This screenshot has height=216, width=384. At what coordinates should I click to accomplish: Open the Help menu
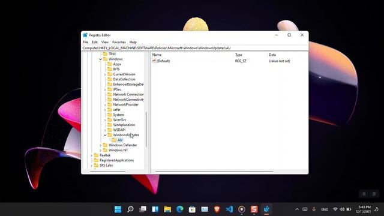(x=133, y=42)
